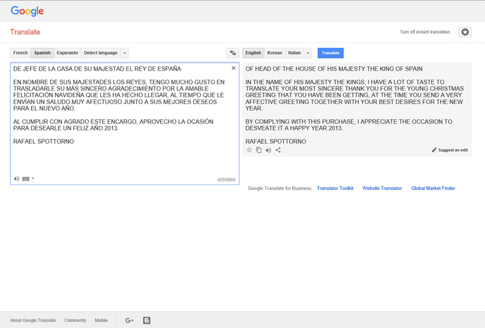The width and height of the screenshot is (485, 328).
Task: Open Website Translator link
Action: (382, 189)
